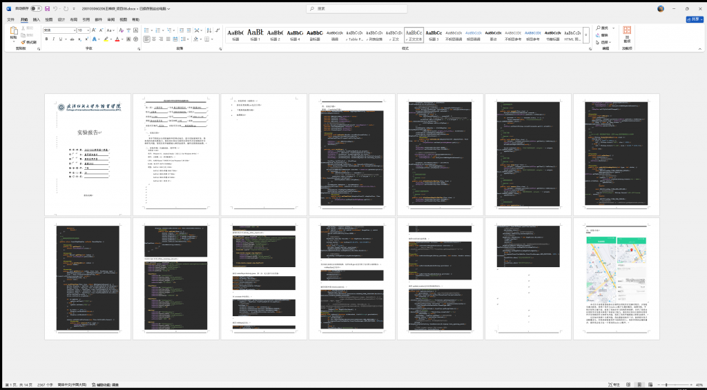Click the font color swatch button
The height and width of the screenshot is (390, 707).
[x=118, y=39]
